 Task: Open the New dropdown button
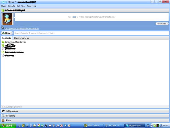(7, 33)
